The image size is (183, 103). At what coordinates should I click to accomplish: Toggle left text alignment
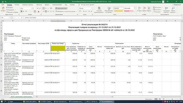(x=43, y=11)
